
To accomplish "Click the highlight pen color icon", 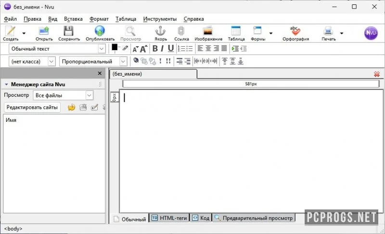I will coord(125,48).
